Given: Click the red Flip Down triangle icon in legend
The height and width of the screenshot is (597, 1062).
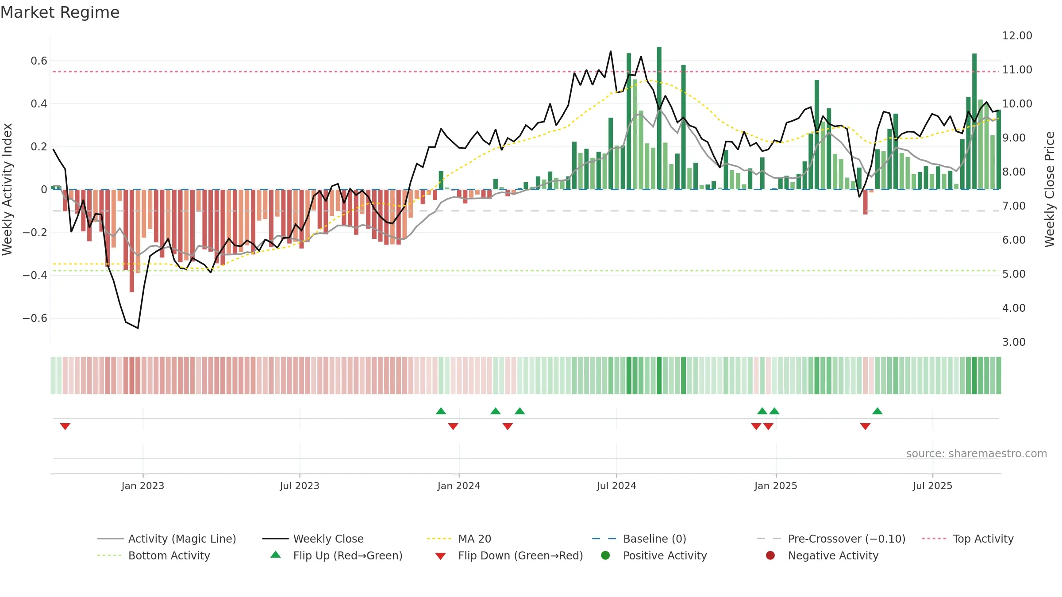Looking at the screenshot, I should pos(440,556).
